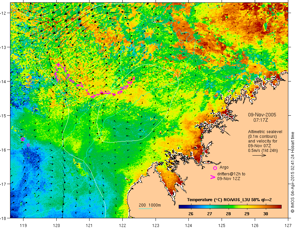
Task: Click longitude axis label 121
Action: point(89,225)
